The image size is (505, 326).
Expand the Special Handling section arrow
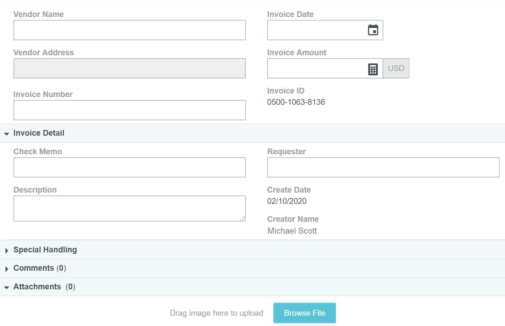pyautogui.click(x=6, y=250)
